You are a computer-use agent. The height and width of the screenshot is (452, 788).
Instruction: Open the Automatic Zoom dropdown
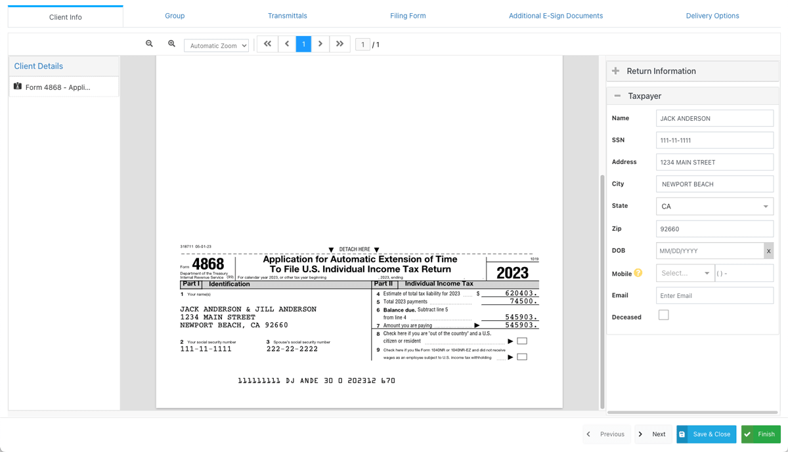(216, 46)
